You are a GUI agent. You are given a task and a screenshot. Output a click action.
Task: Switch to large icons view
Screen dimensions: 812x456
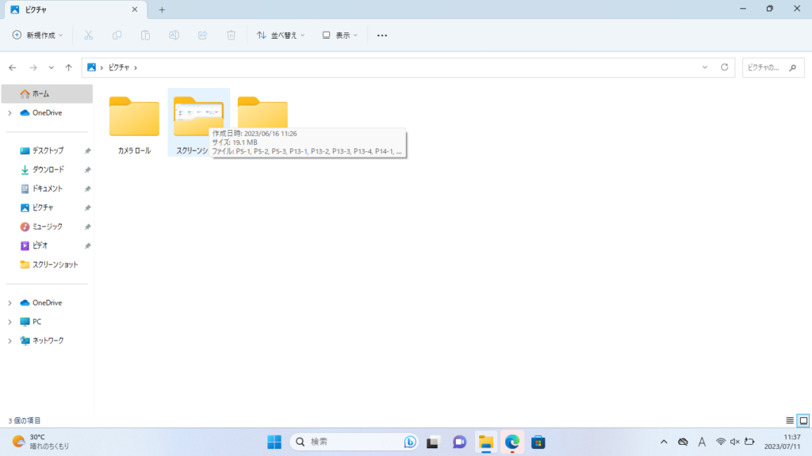click(x=802, y=420)
